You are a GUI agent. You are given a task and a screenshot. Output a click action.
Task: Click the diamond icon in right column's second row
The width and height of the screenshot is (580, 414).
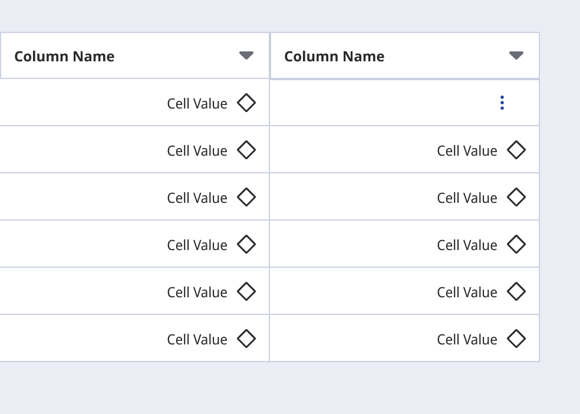click(516, 150)
